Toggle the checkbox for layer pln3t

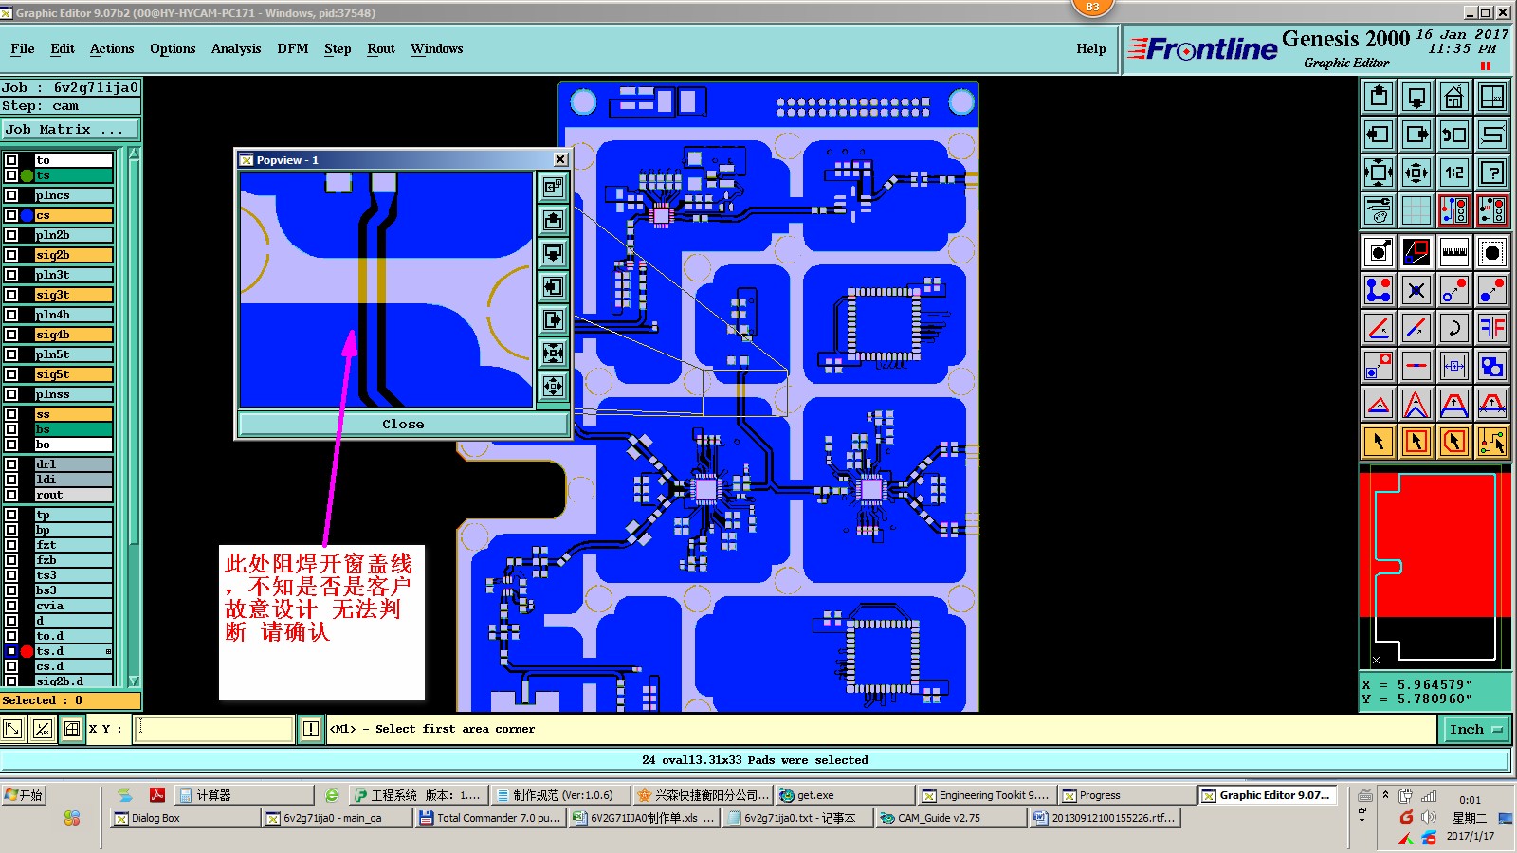(11, 275)
